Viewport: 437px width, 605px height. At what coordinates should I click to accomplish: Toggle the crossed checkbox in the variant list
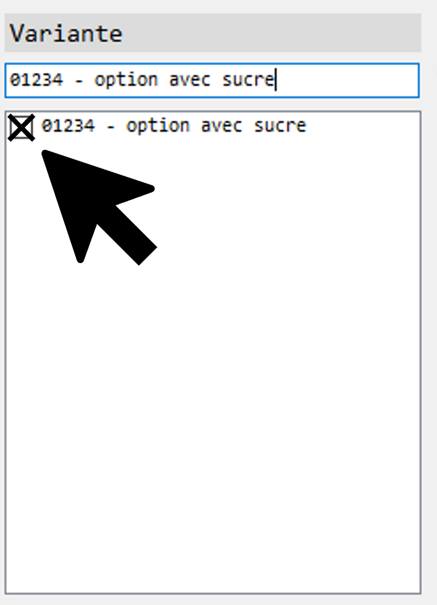(x=21, y=128)
